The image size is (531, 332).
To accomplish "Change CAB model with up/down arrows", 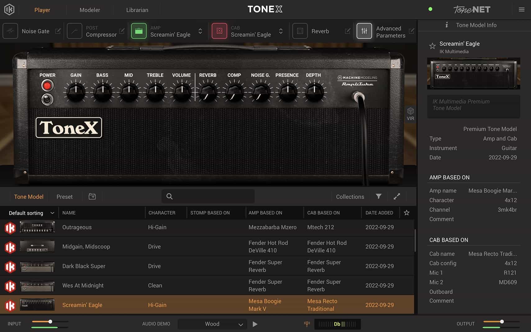I will (281, 31).
